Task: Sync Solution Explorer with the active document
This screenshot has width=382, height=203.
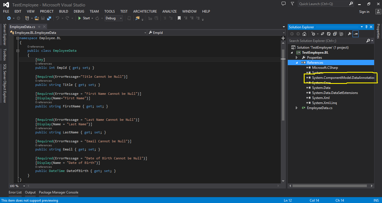Action: pos(323,34)
